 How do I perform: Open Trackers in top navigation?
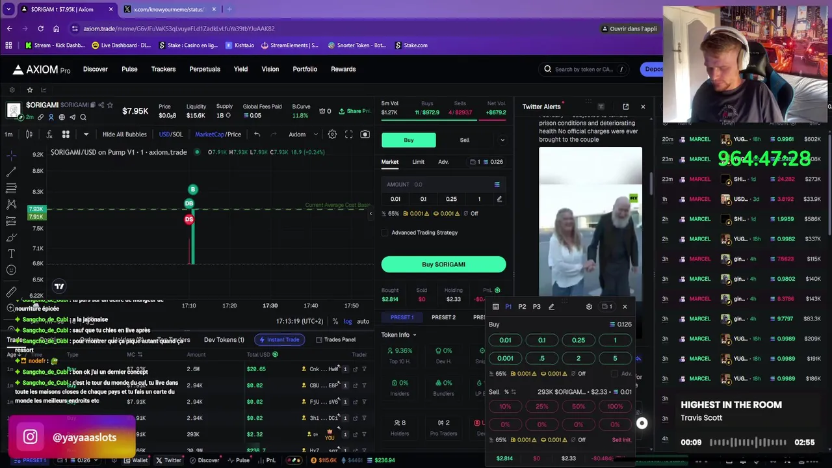(163, 69)
